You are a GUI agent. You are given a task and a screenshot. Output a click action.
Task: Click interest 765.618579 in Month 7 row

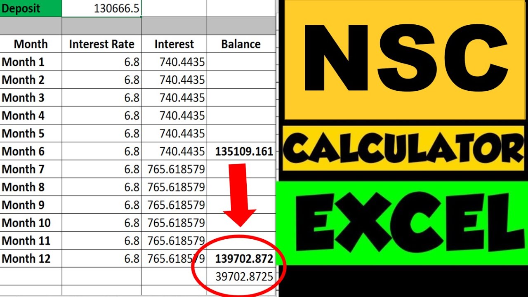[174, 169]
